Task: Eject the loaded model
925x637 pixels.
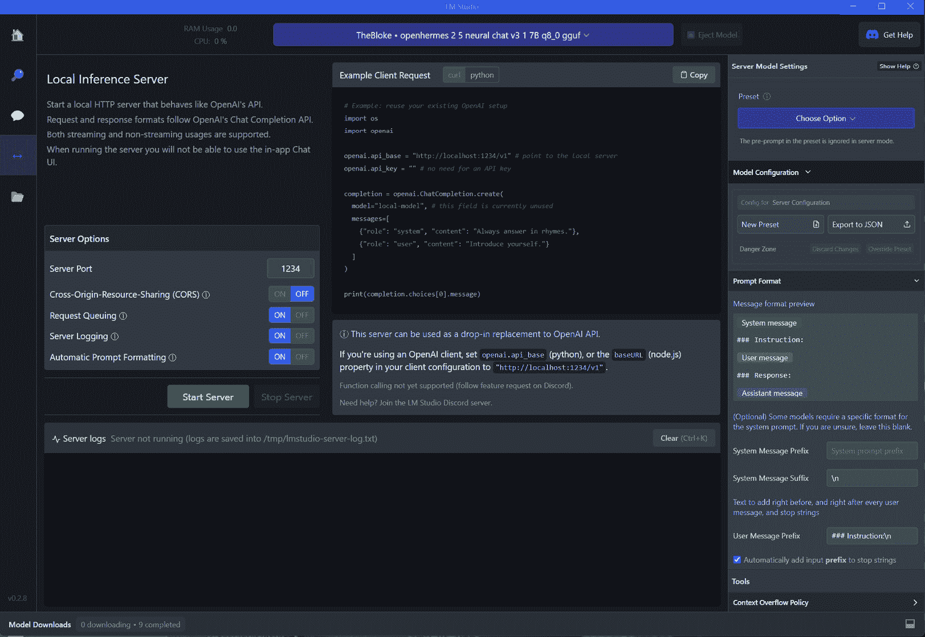Action: [712, 35]
